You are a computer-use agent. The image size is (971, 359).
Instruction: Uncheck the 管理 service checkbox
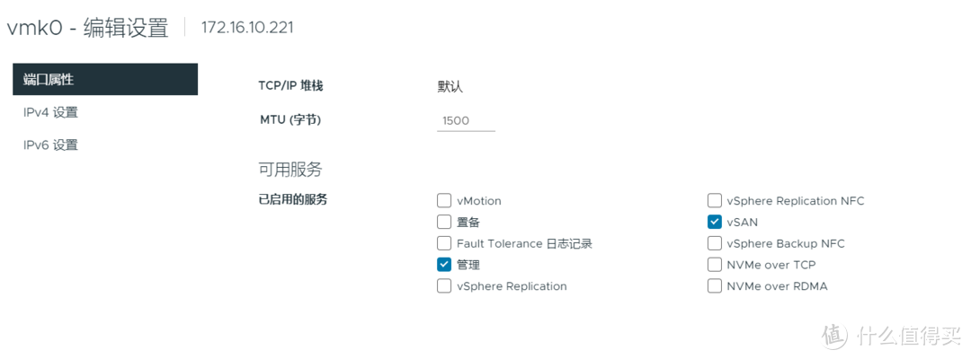click(444, 265)
